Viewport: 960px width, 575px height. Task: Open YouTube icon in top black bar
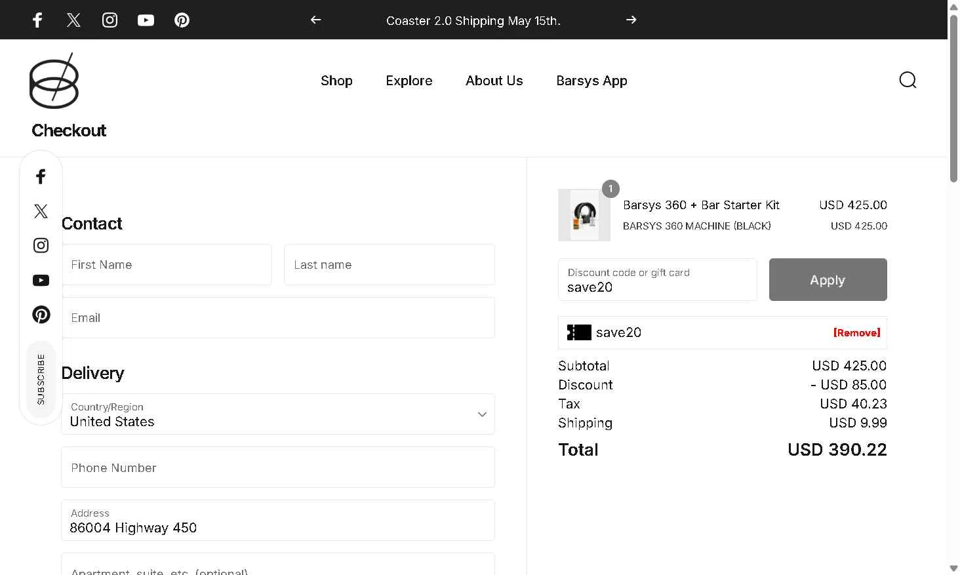(x=146, y=20)
